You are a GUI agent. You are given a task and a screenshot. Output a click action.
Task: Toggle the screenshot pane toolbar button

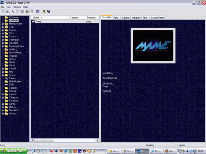[7, 12]
